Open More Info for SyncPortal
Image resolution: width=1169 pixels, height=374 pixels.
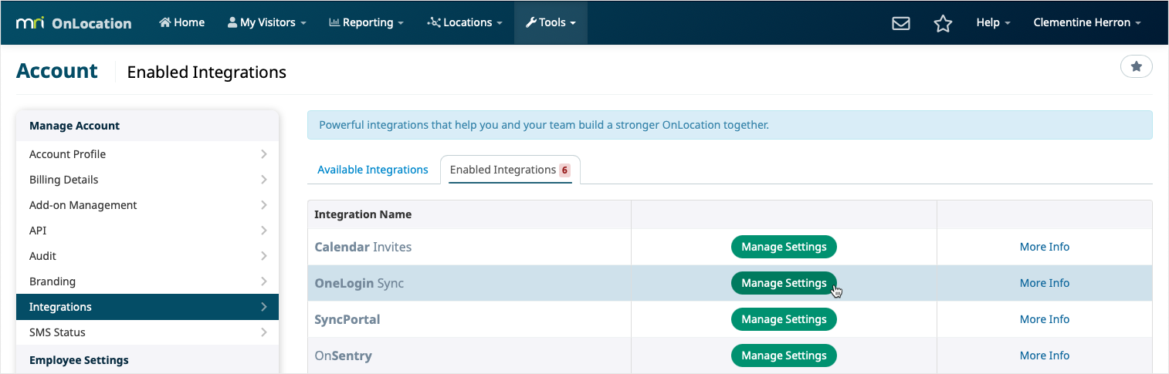[1044, 319]
